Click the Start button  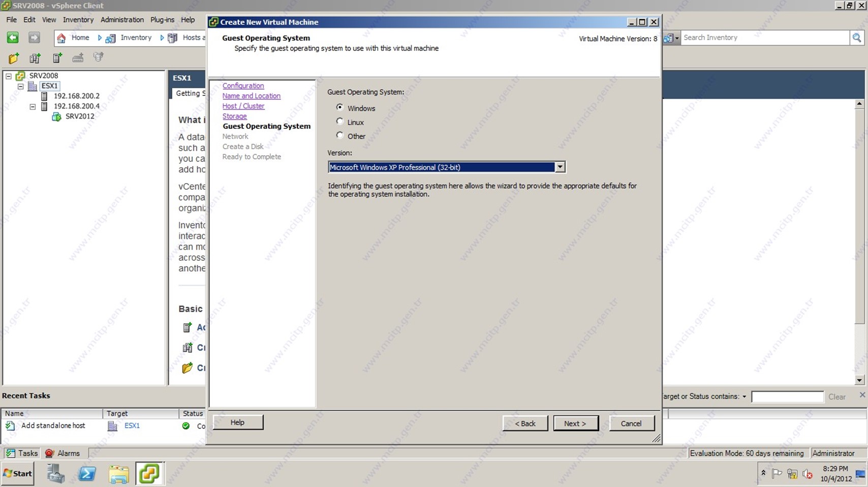pos(18,473)
